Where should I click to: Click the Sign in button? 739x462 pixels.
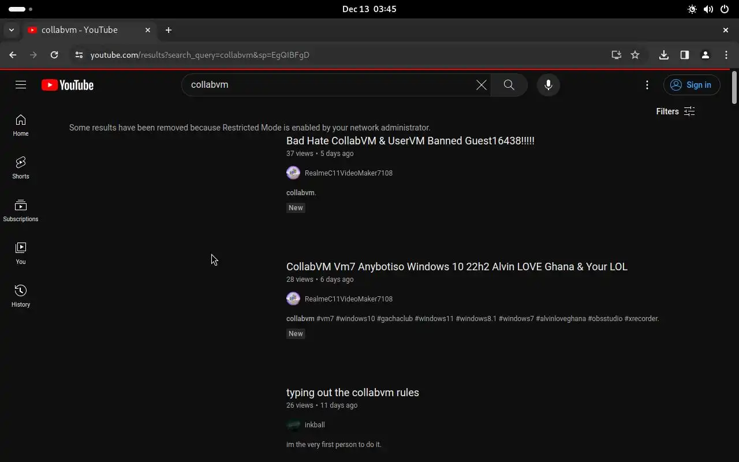click(x=692, y=85)
